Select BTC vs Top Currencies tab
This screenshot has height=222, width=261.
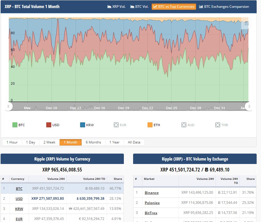[174, 7]
